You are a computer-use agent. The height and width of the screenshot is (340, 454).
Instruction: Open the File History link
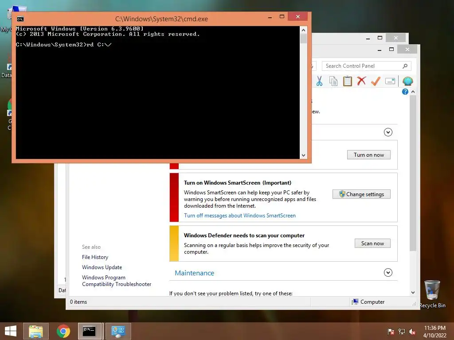tap(95, 257)
